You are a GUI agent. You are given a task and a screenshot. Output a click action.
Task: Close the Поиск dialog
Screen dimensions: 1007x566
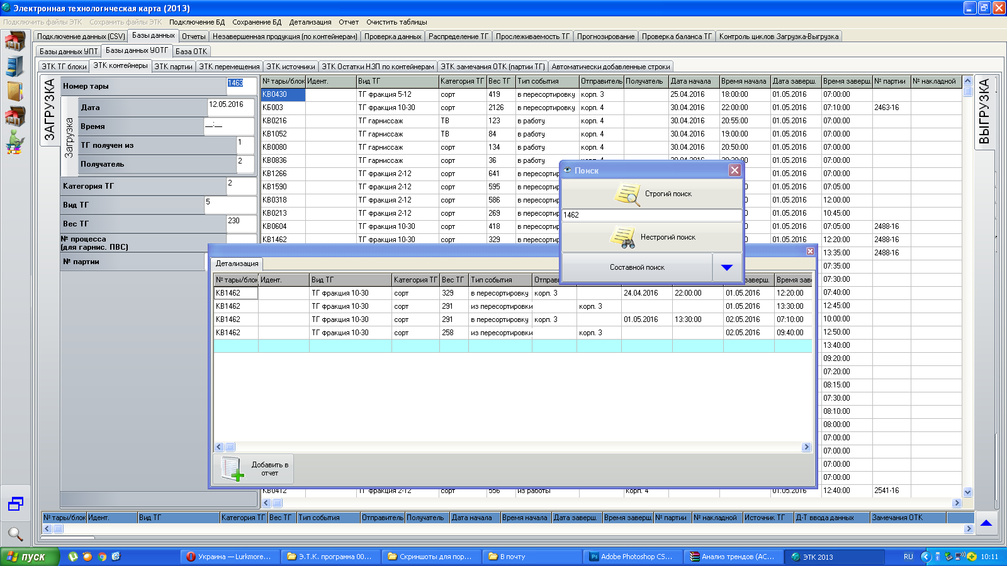point(734,170)
